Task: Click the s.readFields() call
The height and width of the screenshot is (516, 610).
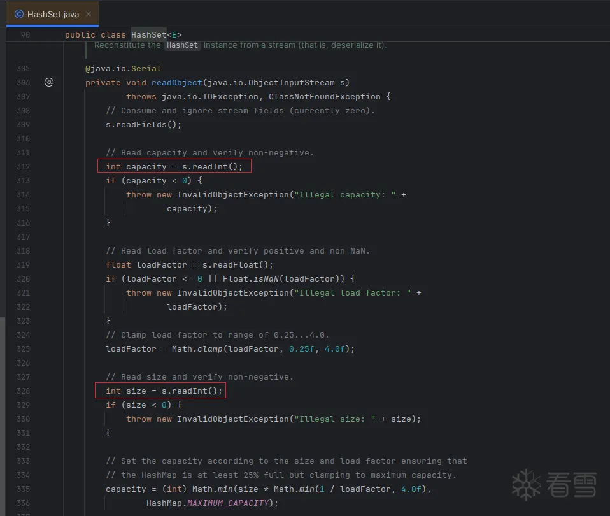Action: point(143,124)
